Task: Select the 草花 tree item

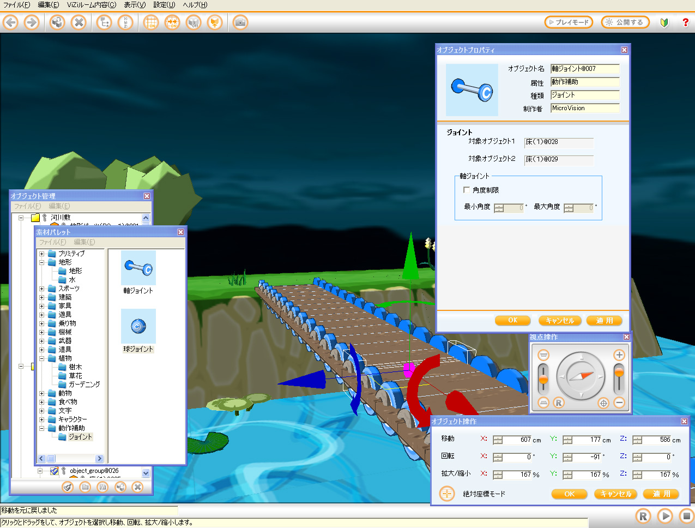Action: [75, 376]
